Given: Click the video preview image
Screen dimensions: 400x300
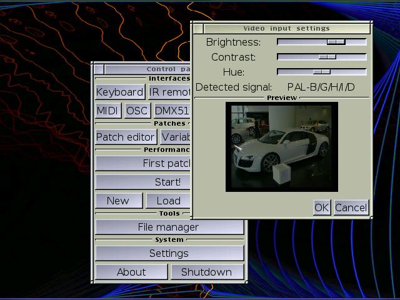Looking at the screenshot, I should point(281,147).
